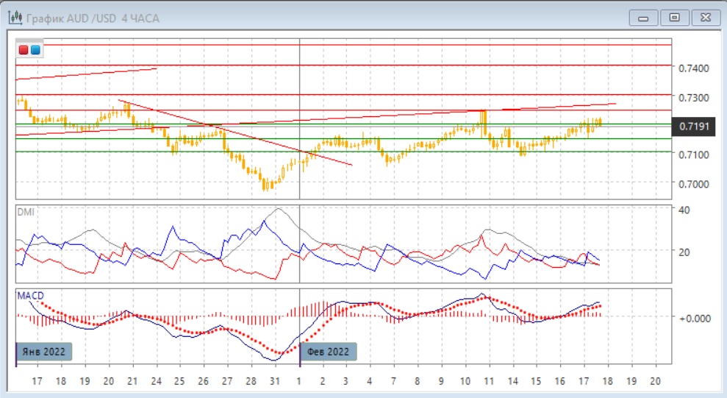Maximize the AUD/USD chart window

tap(675, 18)
